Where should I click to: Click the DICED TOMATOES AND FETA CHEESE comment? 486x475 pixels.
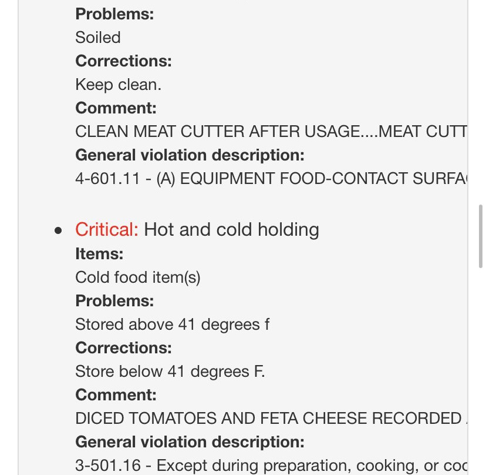click(270, 419)
